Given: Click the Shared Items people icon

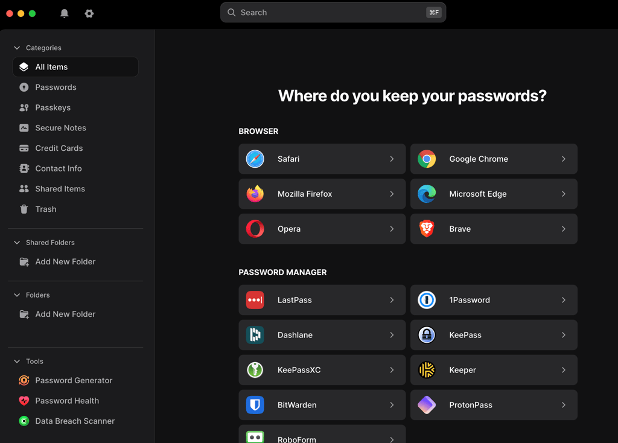Looking at the screenshot, I should tap(24, 189).
